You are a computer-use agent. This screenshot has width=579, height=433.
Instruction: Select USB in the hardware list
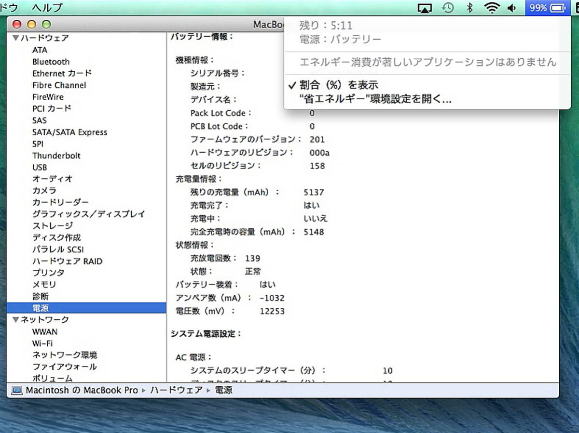click(x=40, y=167)
